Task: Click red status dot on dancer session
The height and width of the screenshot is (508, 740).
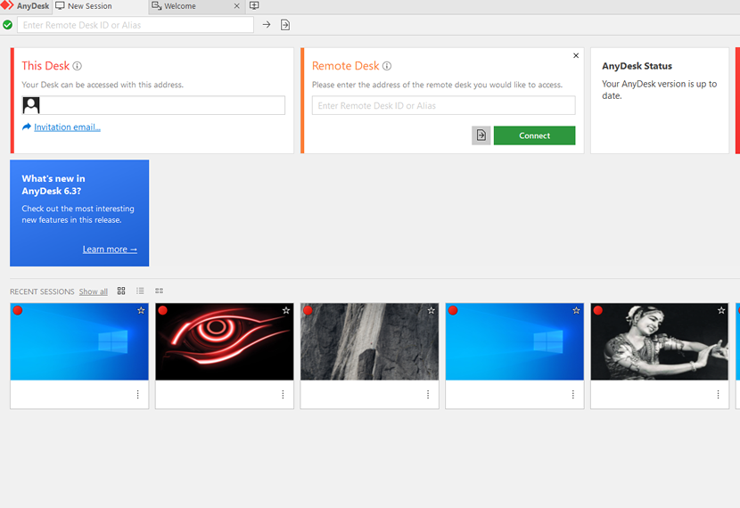Action: 598,310
